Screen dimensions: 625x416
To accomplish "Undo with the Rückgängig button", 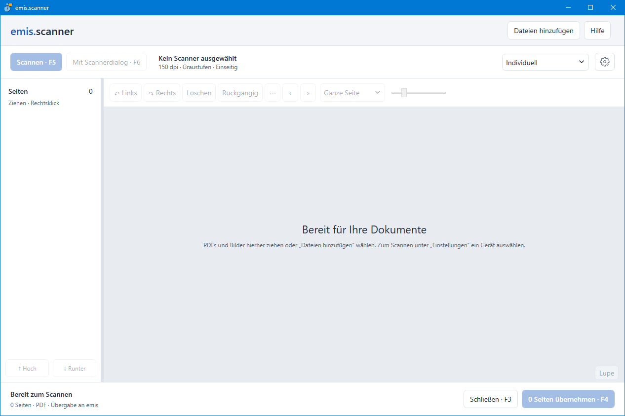I will 240,93.
